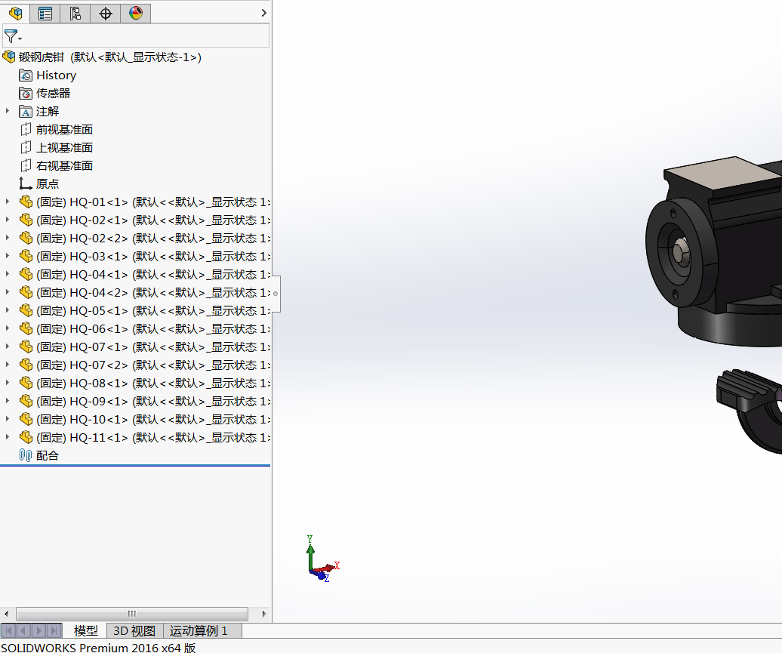
Task: Expand the HQ-10<1> component node
Action: (7, 419)
